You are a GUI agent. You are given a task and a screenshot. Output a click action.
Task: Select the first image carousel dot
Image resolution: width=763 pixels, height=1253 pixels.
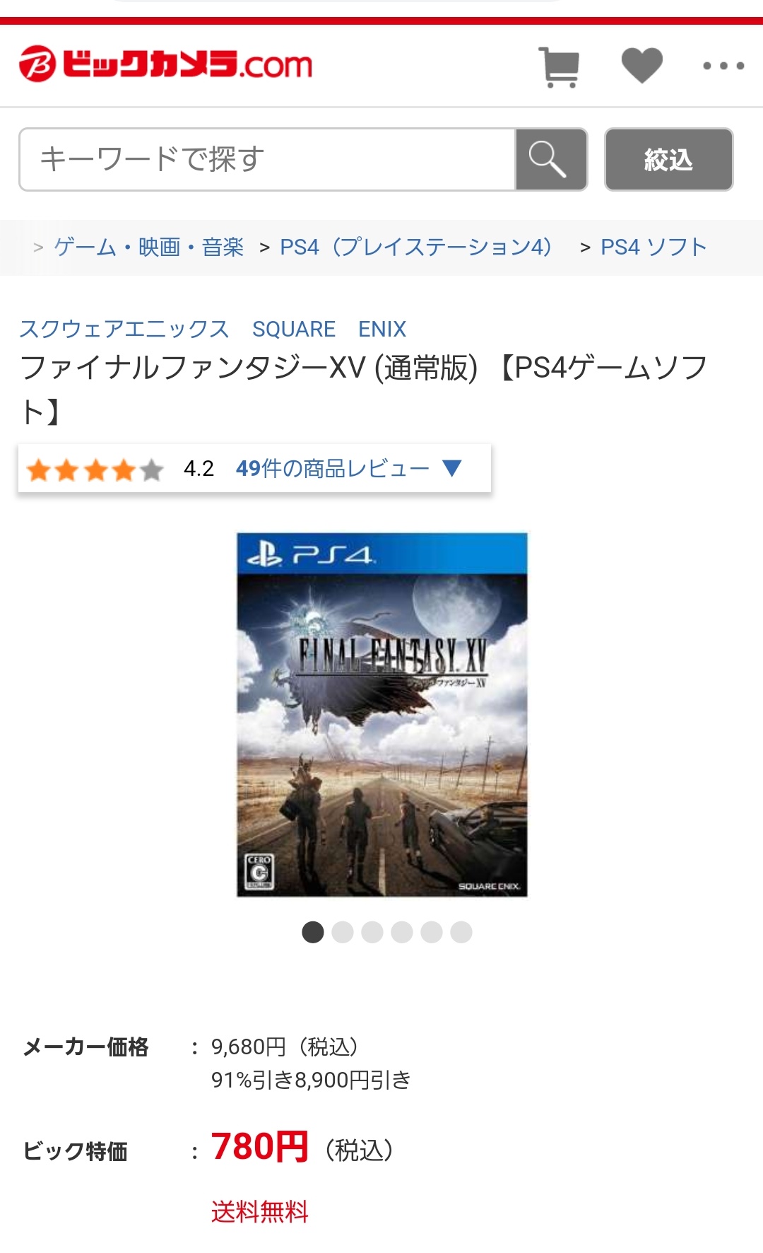tap(313, 932)
